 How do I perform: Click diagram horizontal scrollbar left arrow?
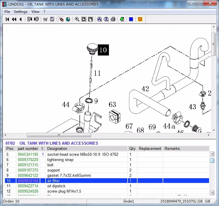click(x=5, y=135)
